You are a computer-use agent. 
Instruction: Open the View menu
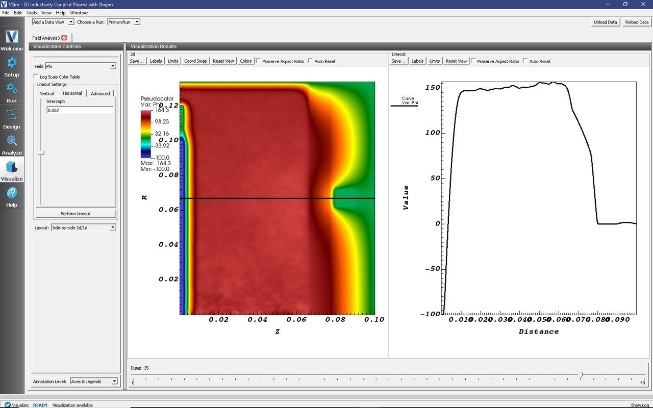point(46,13)
